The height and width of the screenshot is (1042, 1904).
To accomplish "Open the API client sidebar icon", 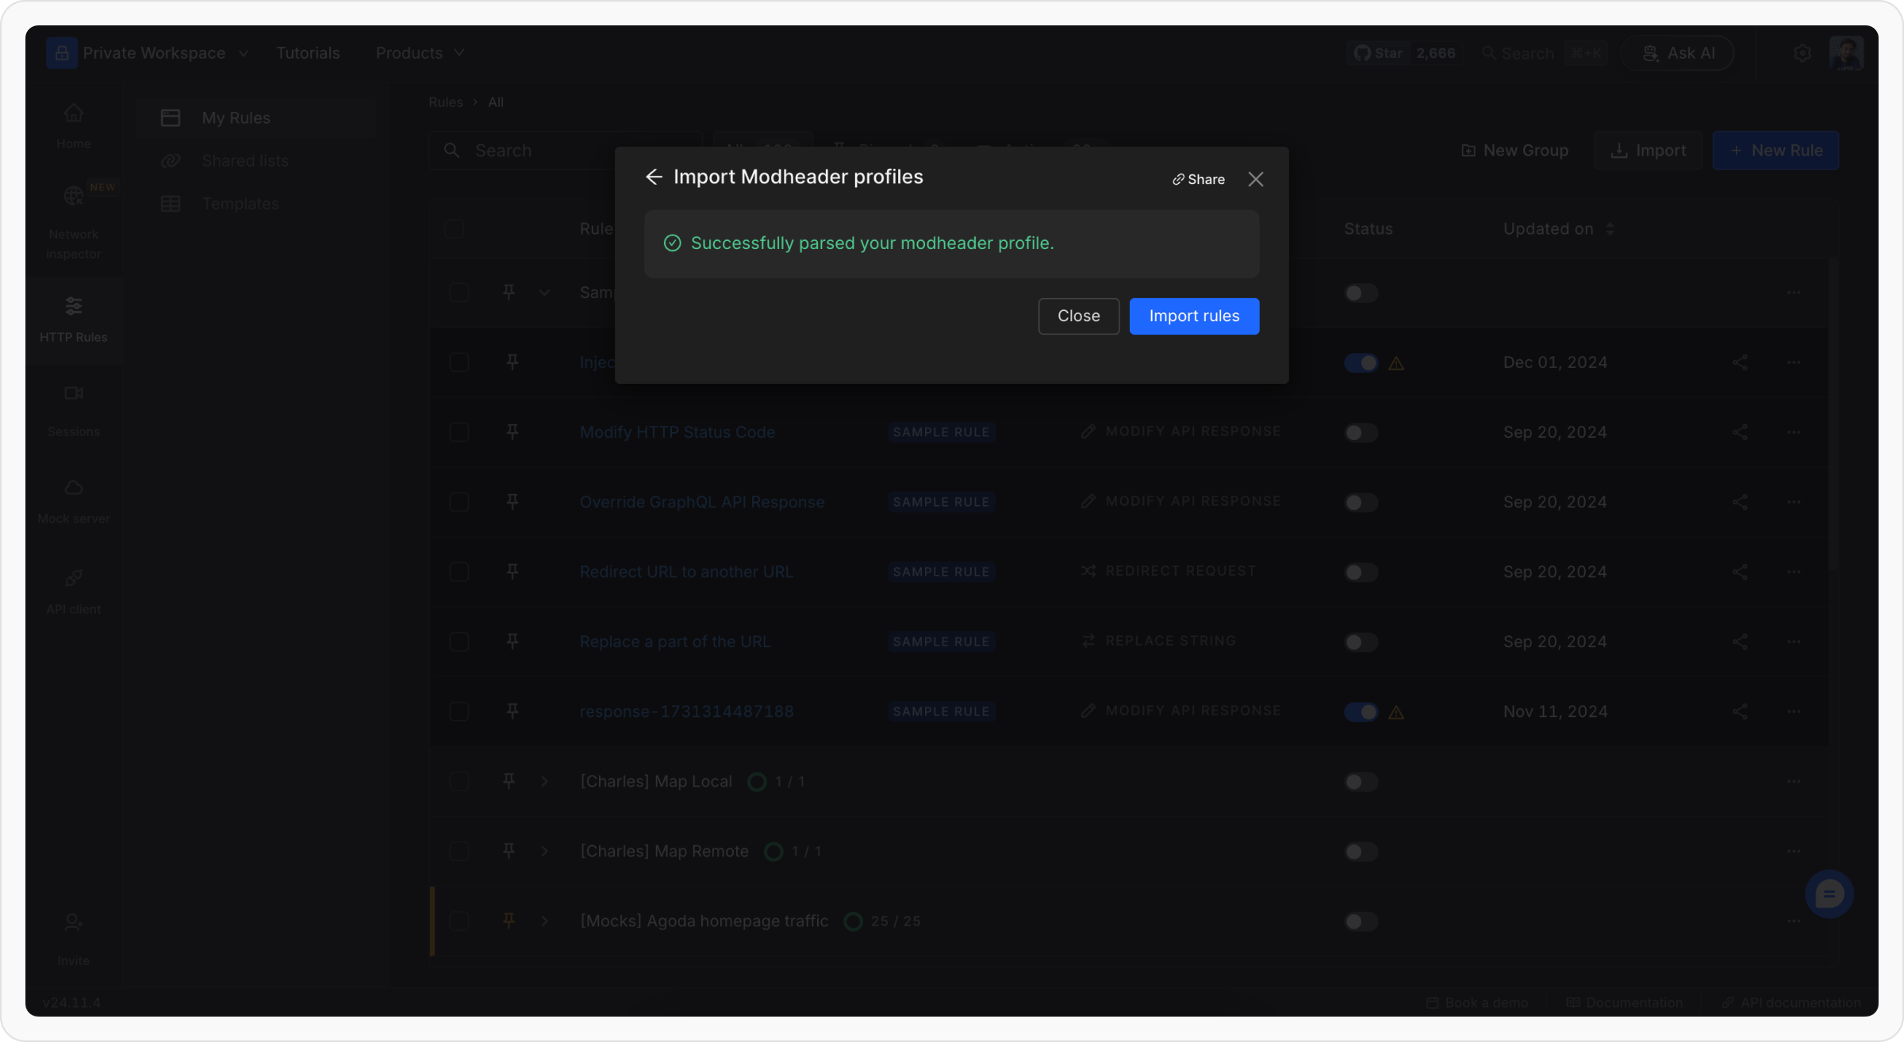I will [x=73, y=578].
